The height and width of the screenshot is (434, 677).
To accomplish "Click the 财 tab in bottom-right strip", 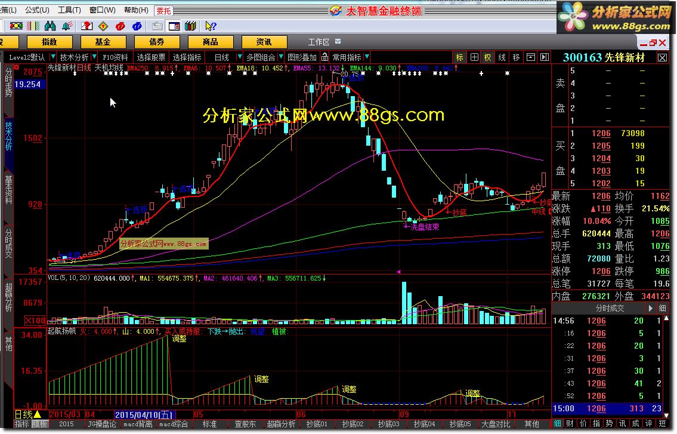I will pos(570,424).
